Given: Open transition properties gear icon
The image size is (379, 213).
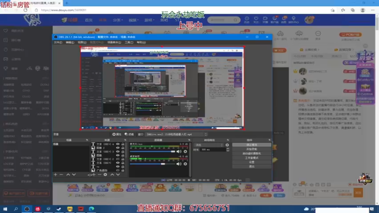Looking at the screenshot, I should tap(227, 145).
